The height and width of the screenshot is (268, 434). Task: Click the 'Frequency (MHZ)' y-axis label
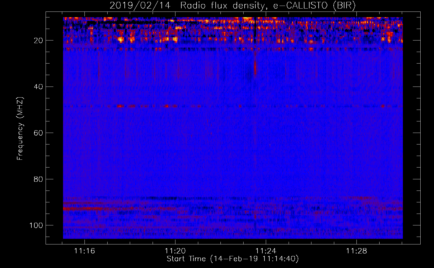20,128
